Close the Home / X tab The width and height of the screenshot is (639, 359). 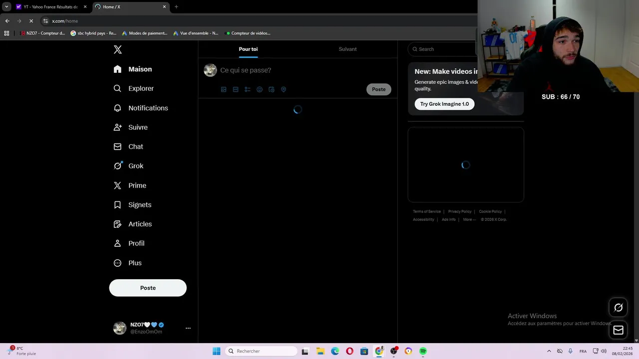[165, 7]
